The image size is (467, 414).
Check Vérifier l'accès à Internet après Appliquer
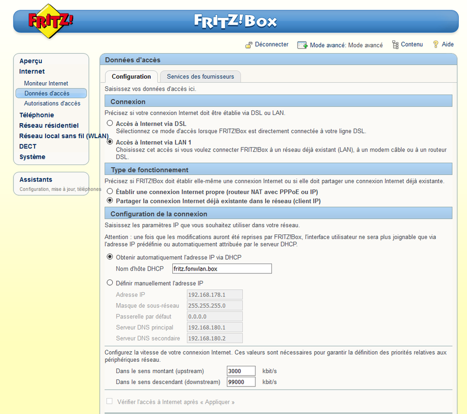coord(110,401)
